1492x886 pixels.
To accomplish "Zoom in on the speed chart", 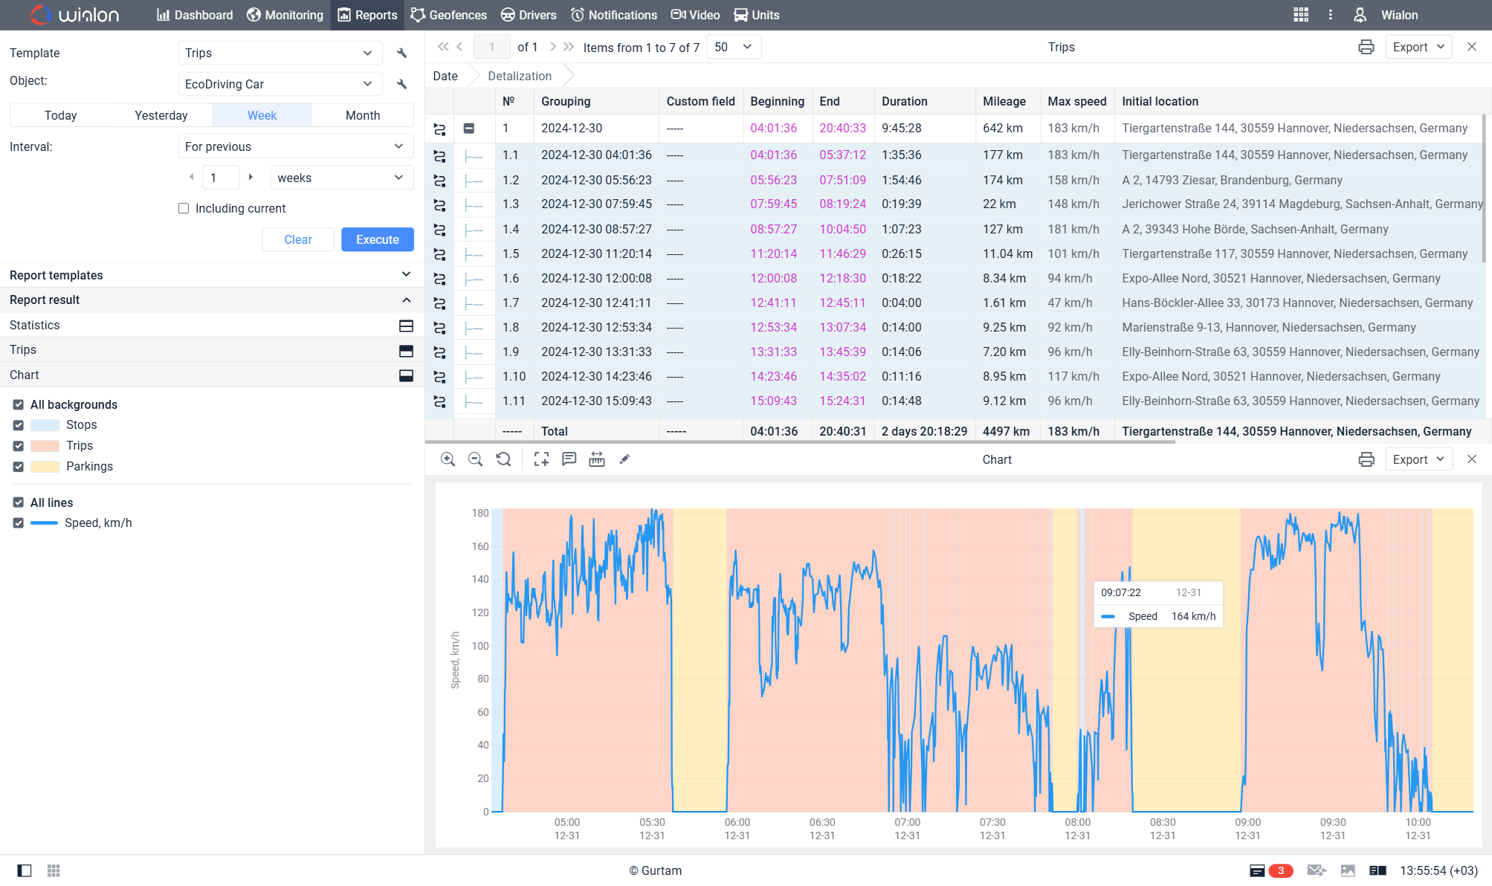I will pos(448,459).
